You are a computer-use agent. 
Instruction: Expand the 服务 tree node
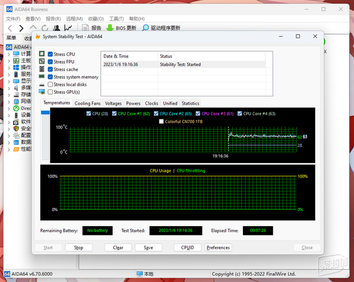click(x=9, y=75)
